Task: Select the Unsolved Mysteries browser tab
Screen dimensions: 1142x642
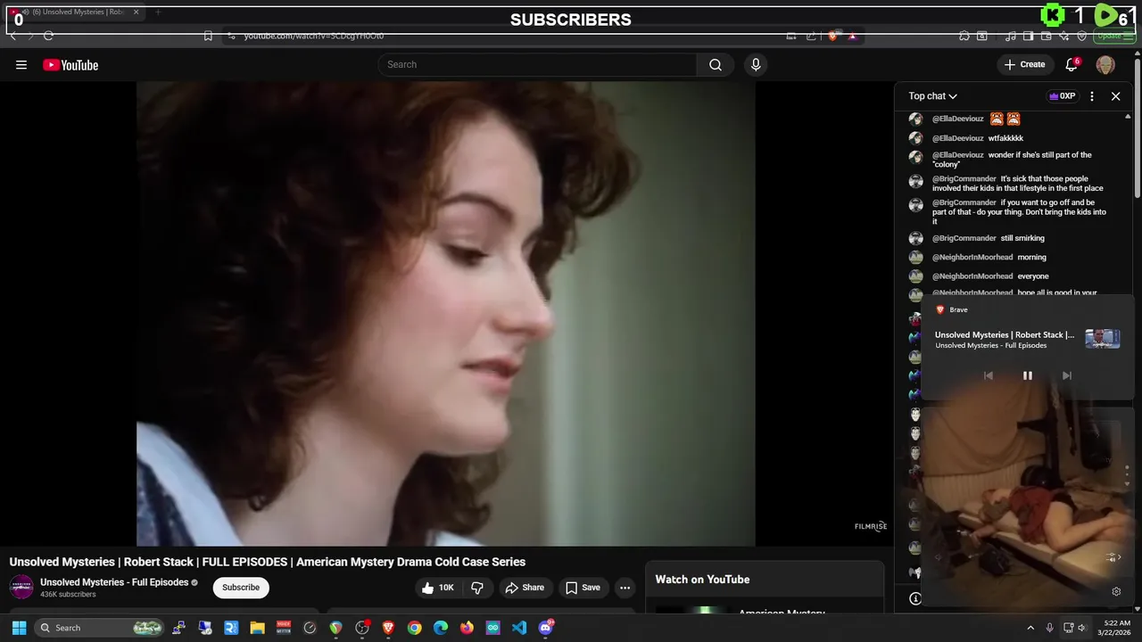Action: (75, 12)
